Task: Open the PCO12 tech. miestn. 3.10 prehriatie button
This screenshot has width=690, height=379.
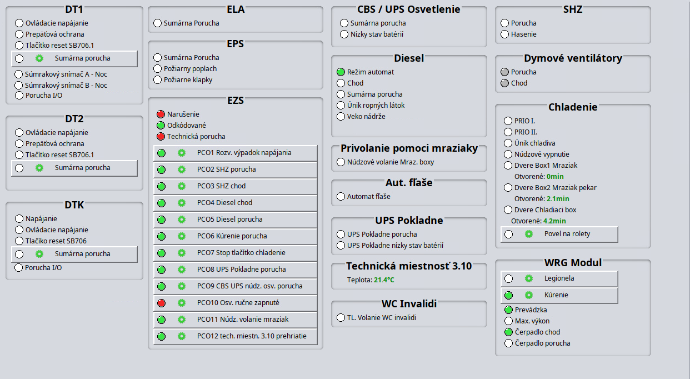Action: 251,336
